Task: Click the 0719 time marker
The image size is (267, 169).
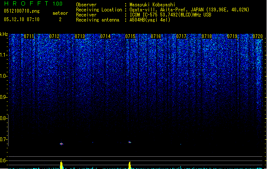Action: point(232,36)
